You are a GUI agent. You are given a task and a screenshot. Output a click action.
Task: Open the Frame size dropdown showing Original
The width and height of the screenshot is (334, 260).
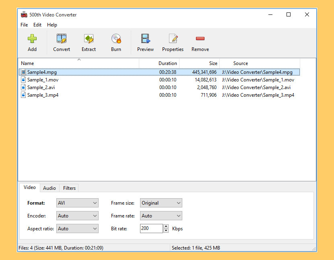click(161, 203)
